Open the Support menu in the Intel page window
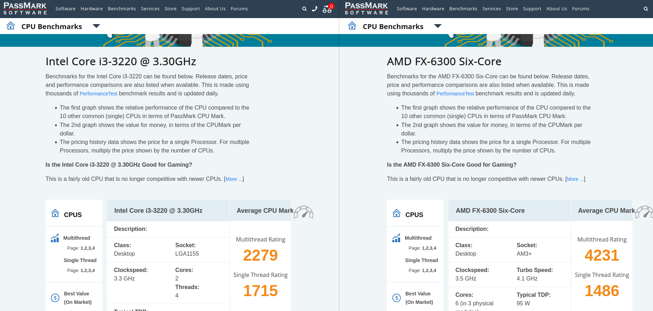653x311 pixels. coord(191,9)
